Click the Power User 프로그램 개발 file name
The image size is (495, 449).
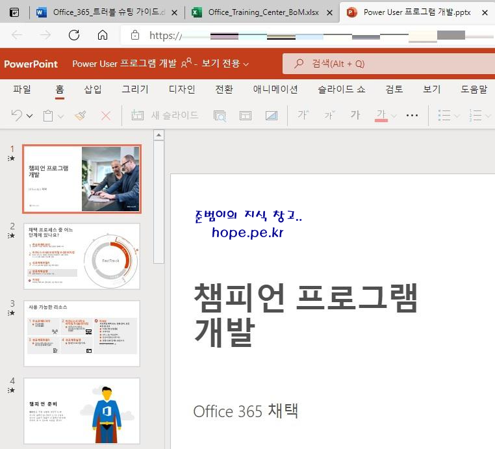tap(124, 64)
